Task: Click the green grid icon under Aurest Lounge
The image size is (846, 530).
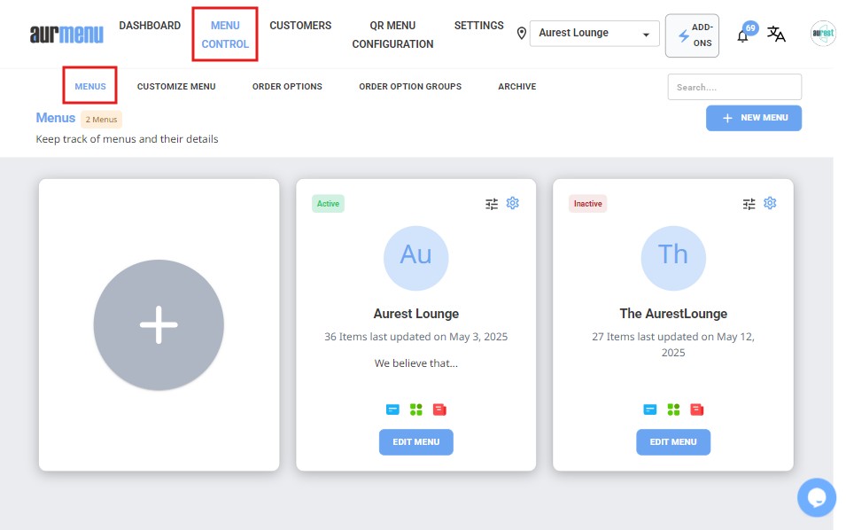Action: [x=416, y=409]
